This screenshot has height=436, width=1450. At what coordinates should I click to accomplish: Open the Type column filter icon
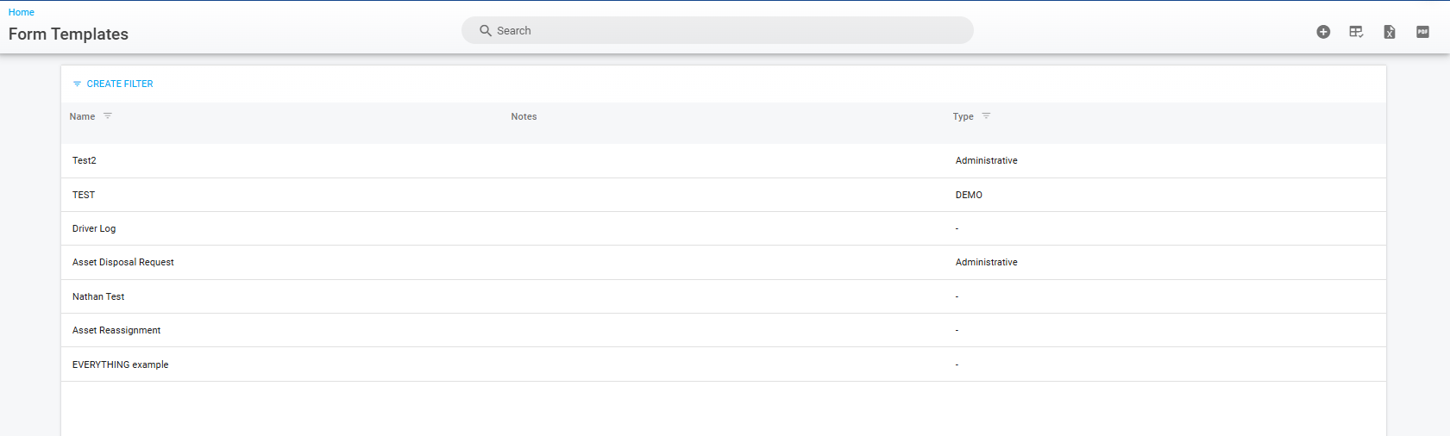pyautogui.click(x=986, y=115)
